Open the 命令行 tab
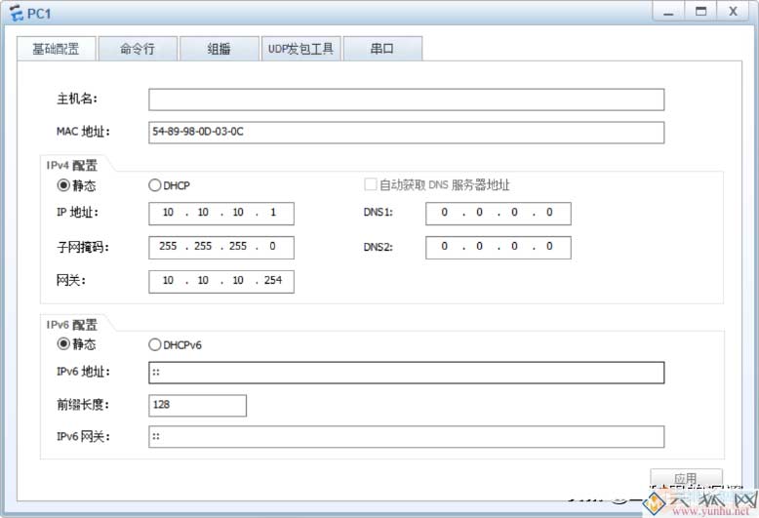Viewport: 759px width, 518px height. tap(137, 49)
